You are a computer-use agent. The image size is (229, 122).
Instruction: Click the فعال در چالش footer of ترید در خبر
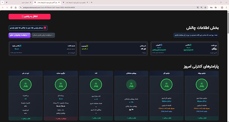[26, 118]
